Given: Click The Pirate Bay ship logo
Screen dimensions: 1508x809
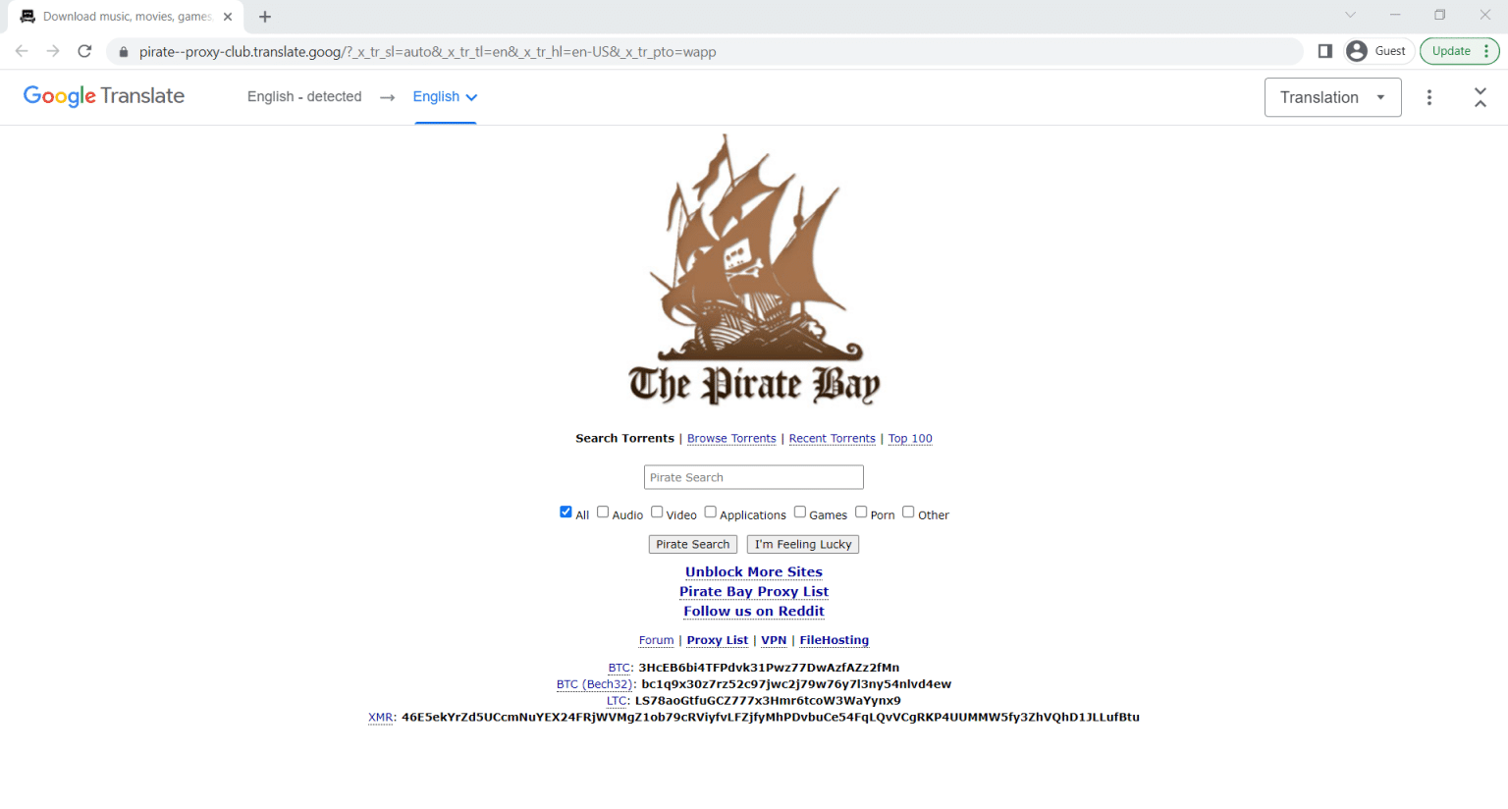Looking at the screenshot, I should coord(754,270).
